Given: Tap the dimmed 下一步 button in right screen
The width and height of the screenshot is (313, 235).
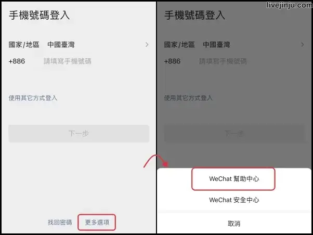Looking at the screenshot, I should tap(234, 134).
